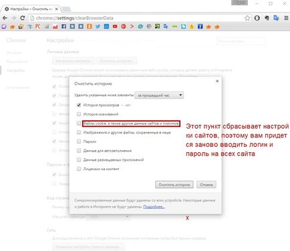Open the YouTube bookmark icon
This screenshot has height=251, width=290.
click(115, 27)
